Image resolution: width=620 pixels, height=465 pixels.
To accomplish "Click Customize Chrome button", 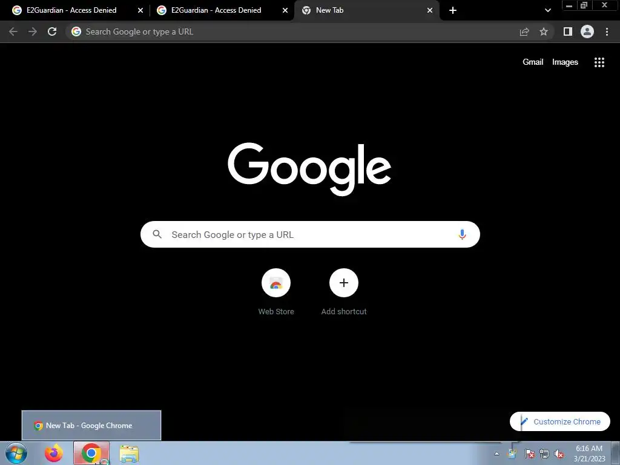I will [x=560, y=421].
